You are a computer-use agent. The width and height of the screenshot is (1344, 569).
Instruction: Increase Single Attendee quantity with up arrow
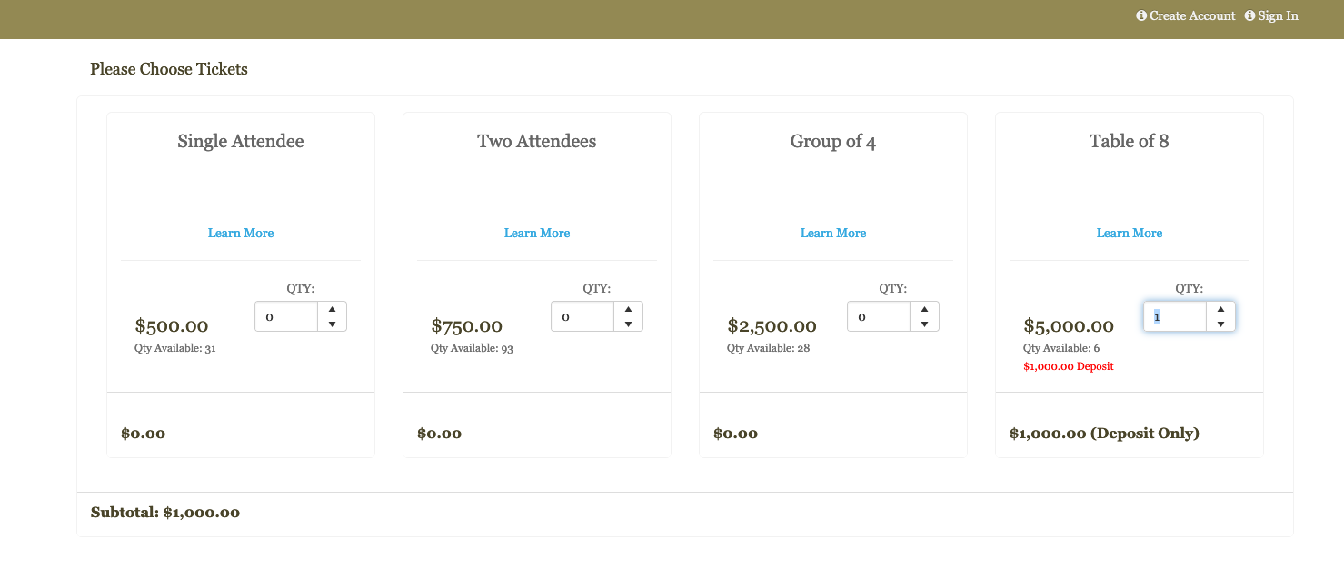[332, 309]
